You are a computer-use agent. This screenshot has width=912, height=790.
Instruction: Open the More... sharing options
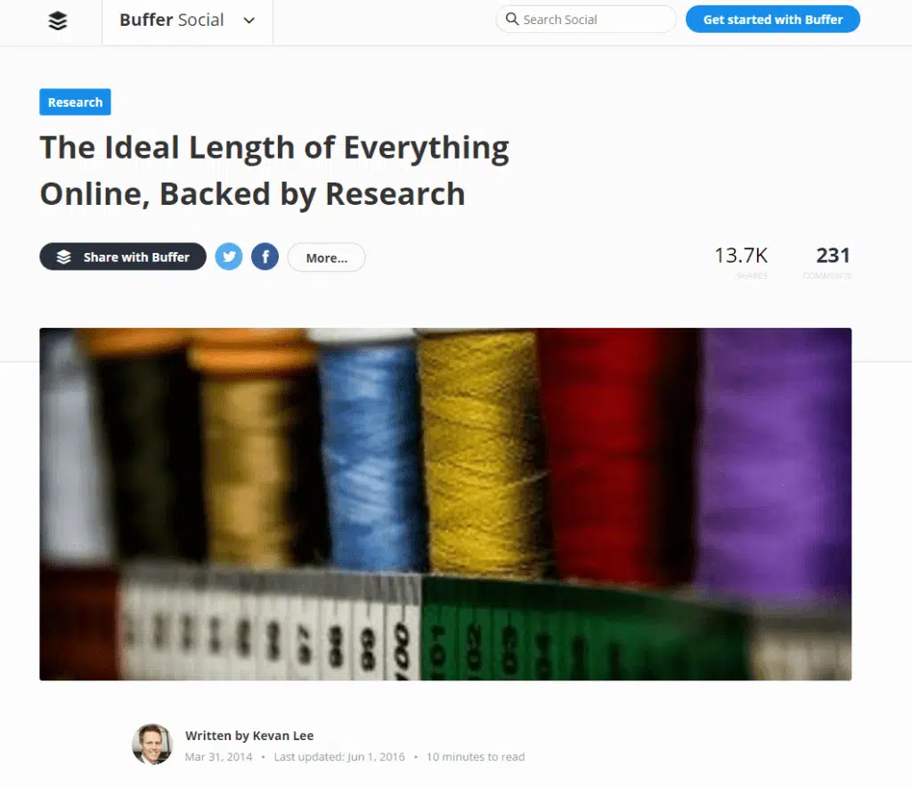326,257
